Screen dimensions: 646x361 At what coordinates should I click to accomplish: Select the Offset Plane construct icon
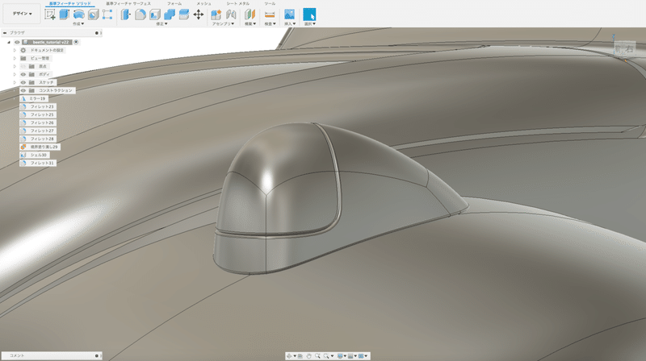pyautogui.click(x=250, y=15)
